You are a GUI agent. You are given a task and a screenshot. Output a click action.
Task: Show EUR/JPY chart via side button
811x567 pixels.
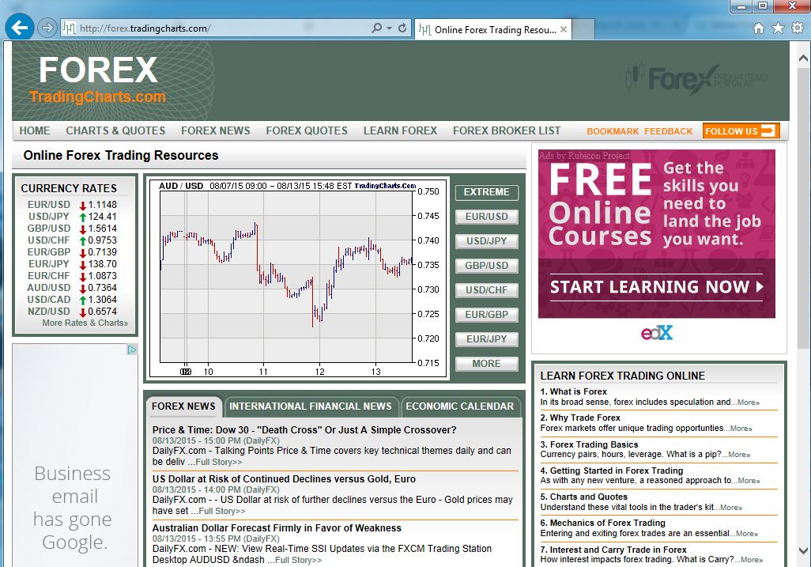[487, 339]
